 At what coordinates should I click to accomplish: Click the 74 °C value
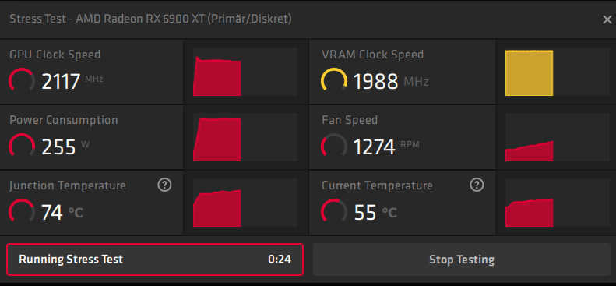coord(62,213)
